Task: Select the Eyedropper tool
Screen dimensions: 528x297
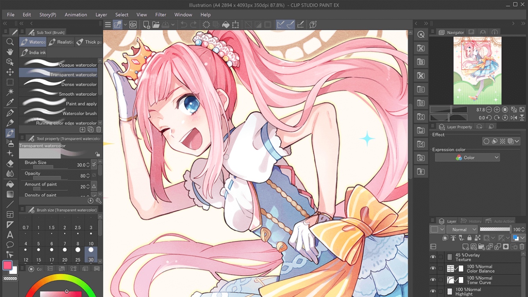Action: [10, 102]
